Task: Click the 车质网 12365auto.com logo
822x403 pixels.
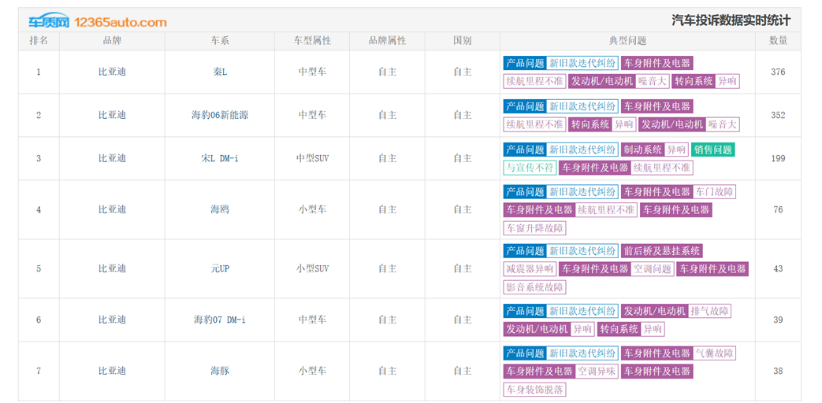Action: point(98,21)
